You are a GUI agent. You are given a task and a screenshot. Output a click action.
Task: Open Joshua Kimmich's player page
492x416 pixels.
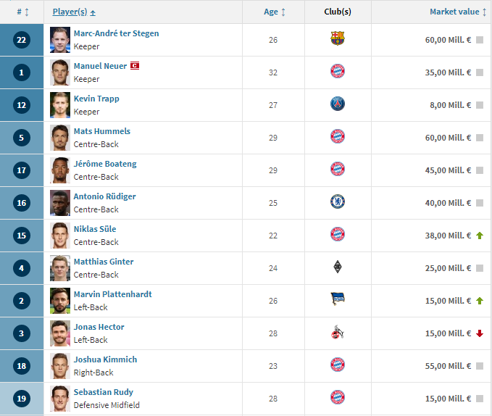click(x=105, y=359)
